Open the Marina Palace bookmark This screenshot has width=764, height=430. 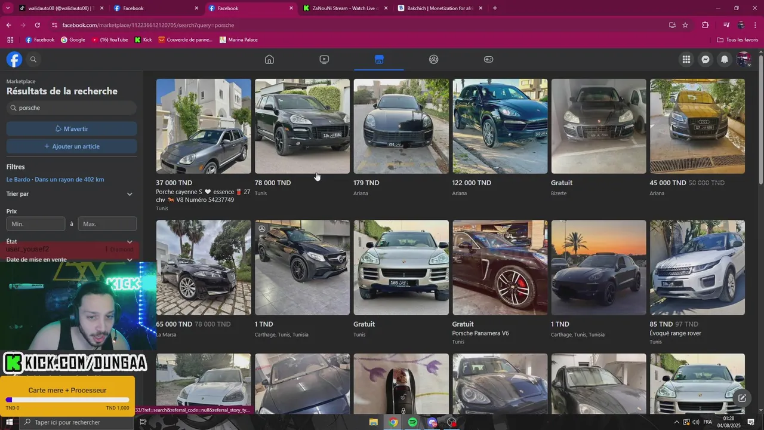pyautogui.click(x=239, y=40)
